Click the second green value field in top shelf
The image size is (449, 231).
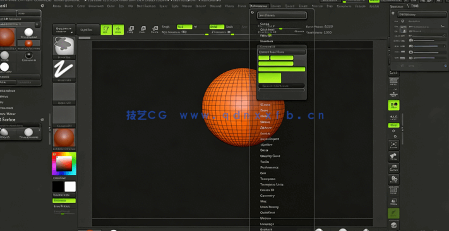tap(217, 27)
